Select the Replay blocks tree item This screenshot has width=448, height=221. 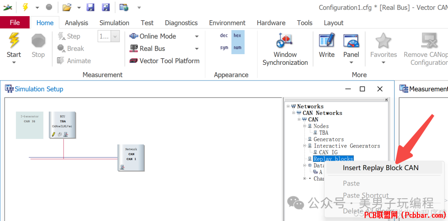tap(334, 159)
